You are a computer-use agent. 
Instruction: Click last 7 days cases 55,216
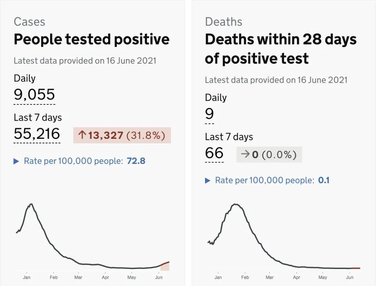coord(37,134)
